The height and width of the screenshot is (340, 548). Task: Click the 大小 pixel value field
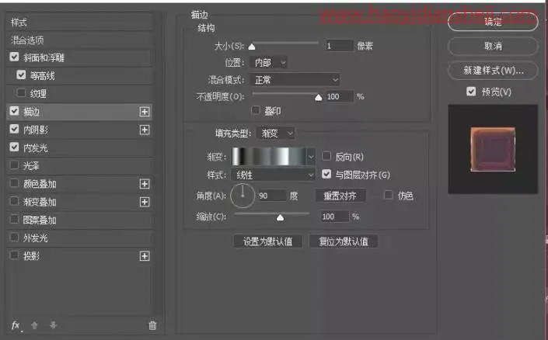click(x=338, y=45)
